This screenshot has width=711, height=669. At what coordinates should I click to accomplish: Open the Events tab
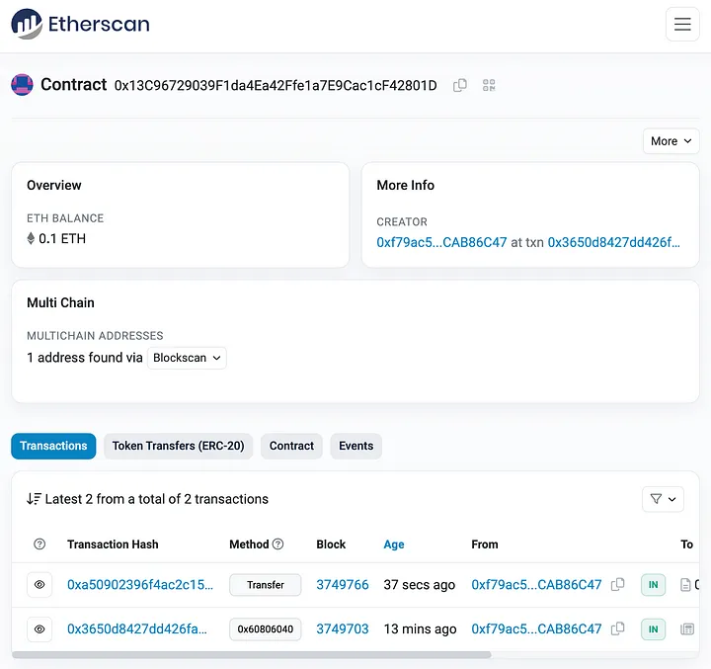[x=355, y=446]
